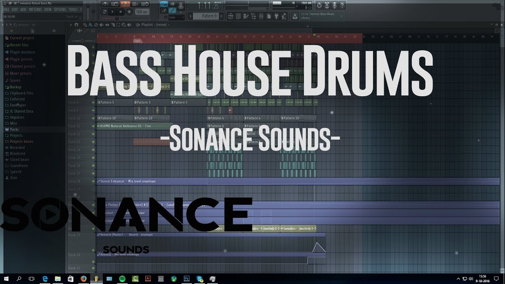505x284 pixels.
Task: Click the one-click audio recording microphone
Action: [335, 5]
